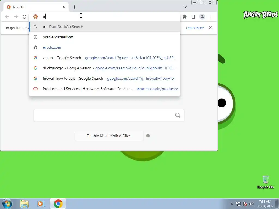
Task: Choose the oracle.com suggestion
Action: pyautogui.click(x=105, y=47)
